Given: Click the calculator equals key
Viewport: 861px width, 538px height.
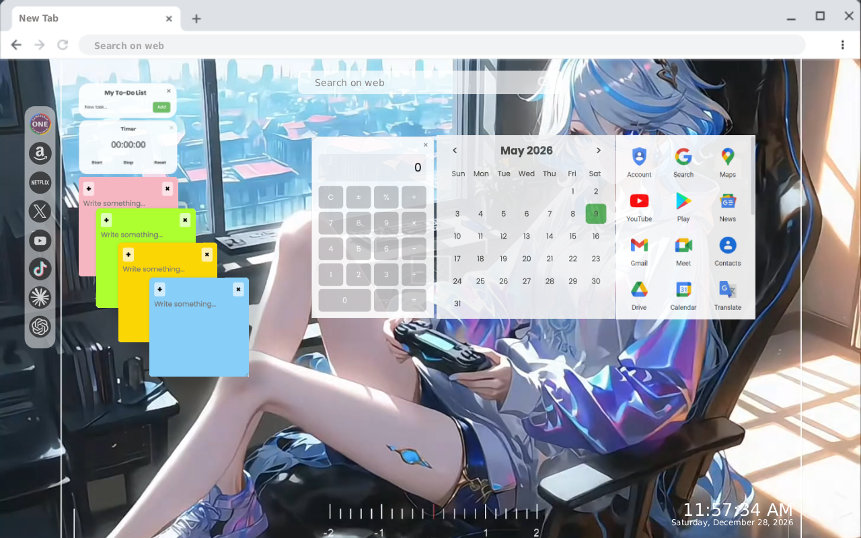Looking at the screenshot, I should click(414, 301).
